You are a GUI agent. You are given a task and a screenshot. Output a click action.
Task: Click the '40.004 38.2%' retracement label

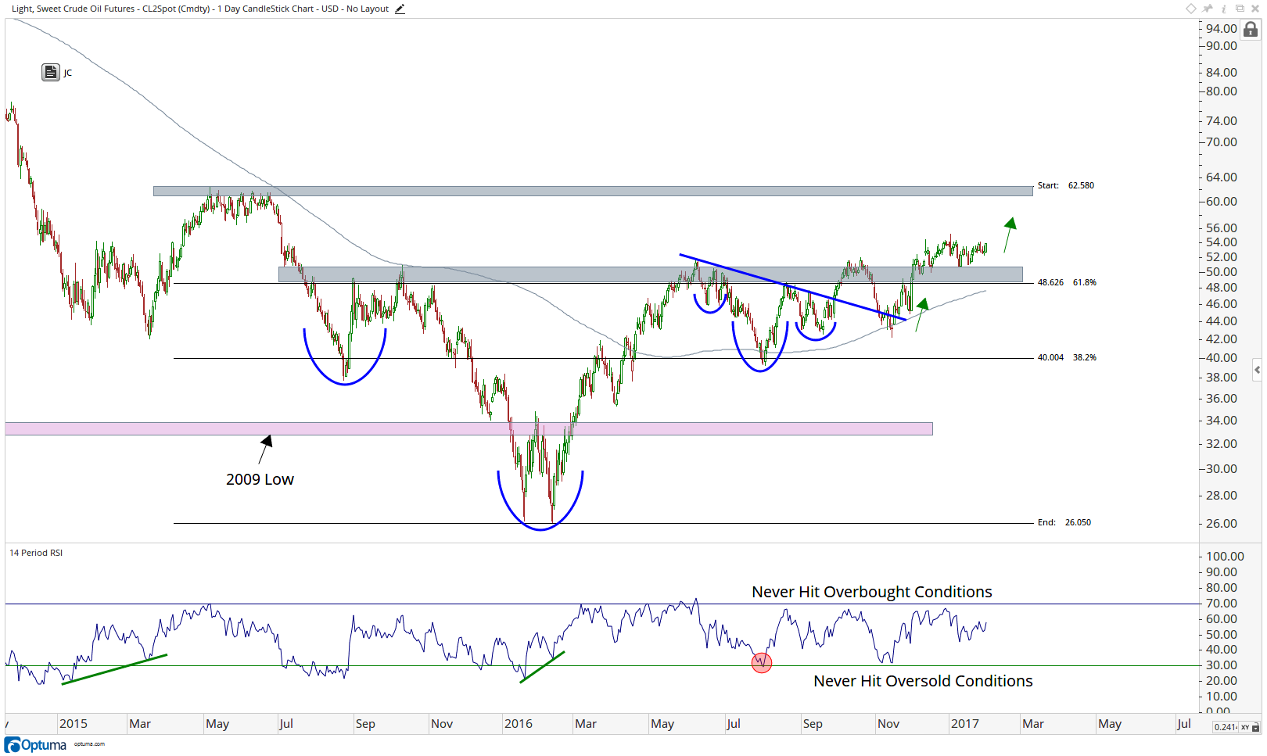coord(1067,357)
